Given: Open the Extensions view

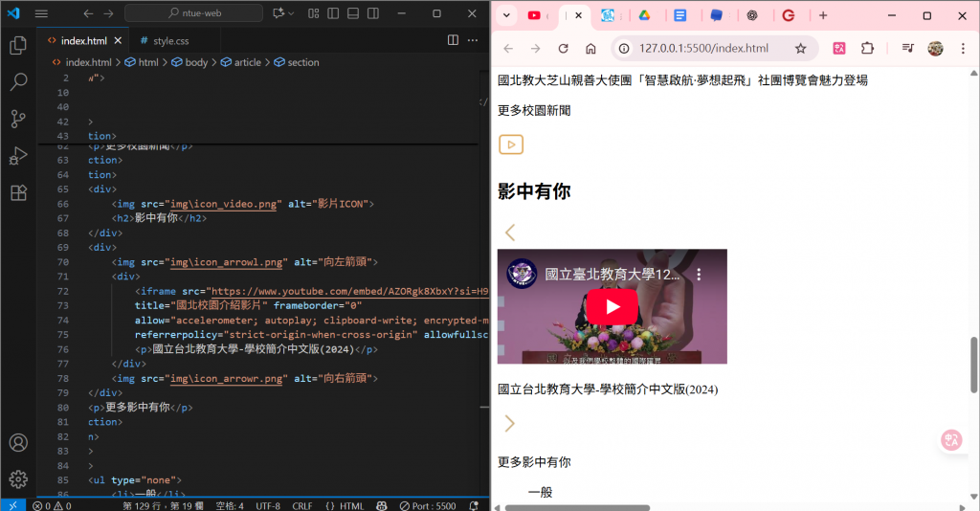Looking at the screenshot, I should click(x=18, y=192).
